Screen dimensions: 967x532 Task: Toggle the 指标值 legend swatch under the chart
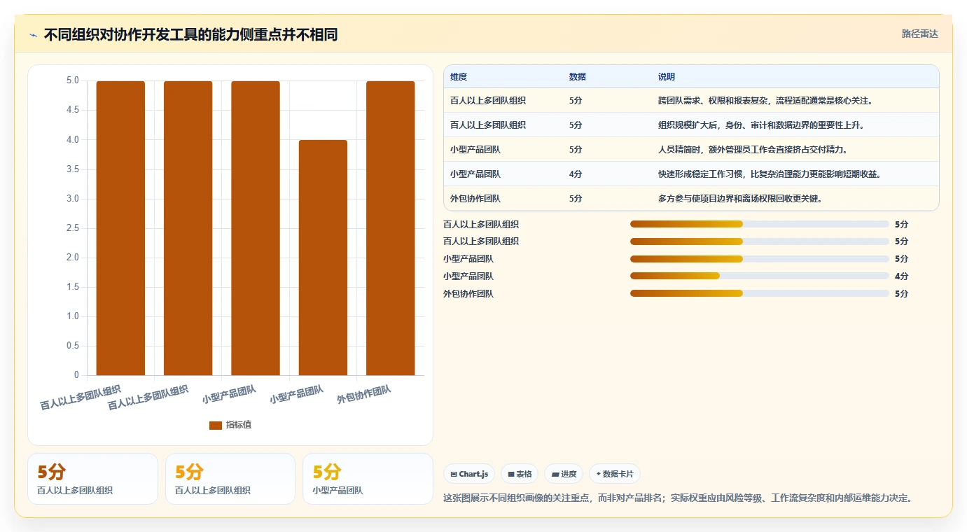[216, 426]
